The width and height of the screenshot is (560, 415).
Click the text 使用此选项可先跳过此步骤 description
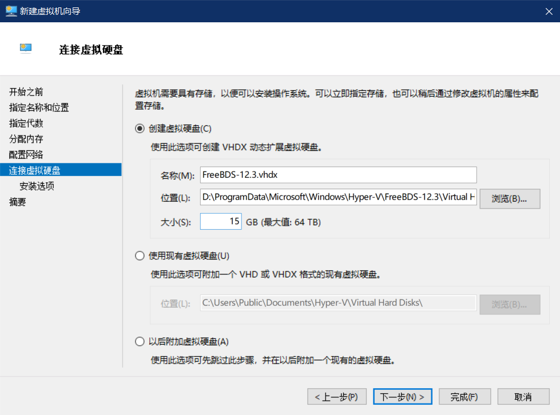click(273, 360)
